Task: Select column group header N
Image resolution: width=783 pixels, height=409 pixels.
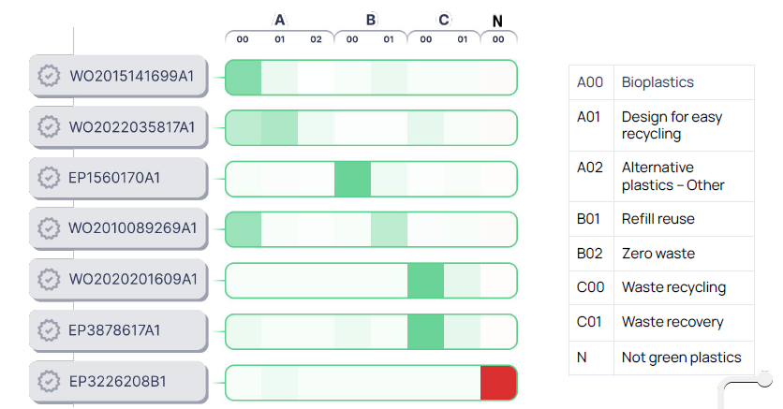Action: click(497, 20)
